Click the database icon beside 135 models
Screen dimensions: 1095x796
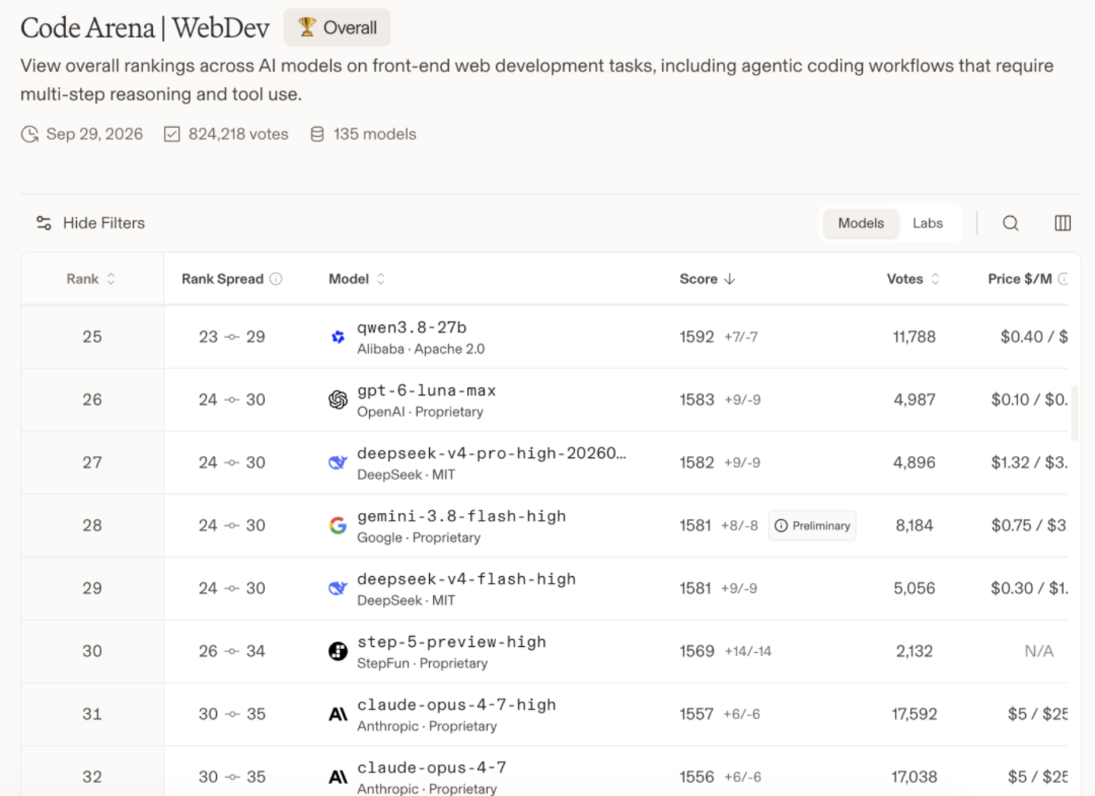(x=317, y=135)
